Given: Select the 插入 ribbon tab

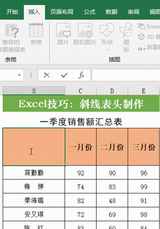Looking at the screenshot, I should (x=34, y=12).
